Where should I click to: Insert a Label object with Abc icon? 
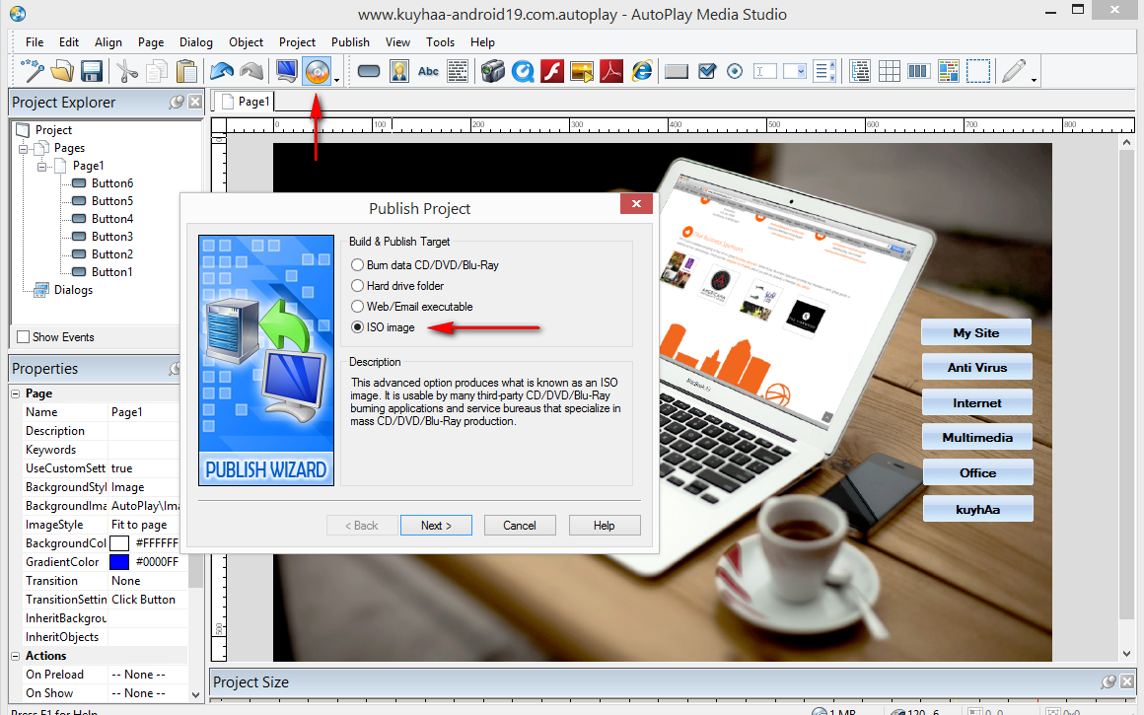click(428, 71)
